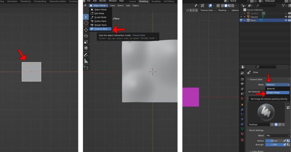The image size is (291, 152).
Task: Open the Modifiers wrench tab
Action: pos(242,109)
